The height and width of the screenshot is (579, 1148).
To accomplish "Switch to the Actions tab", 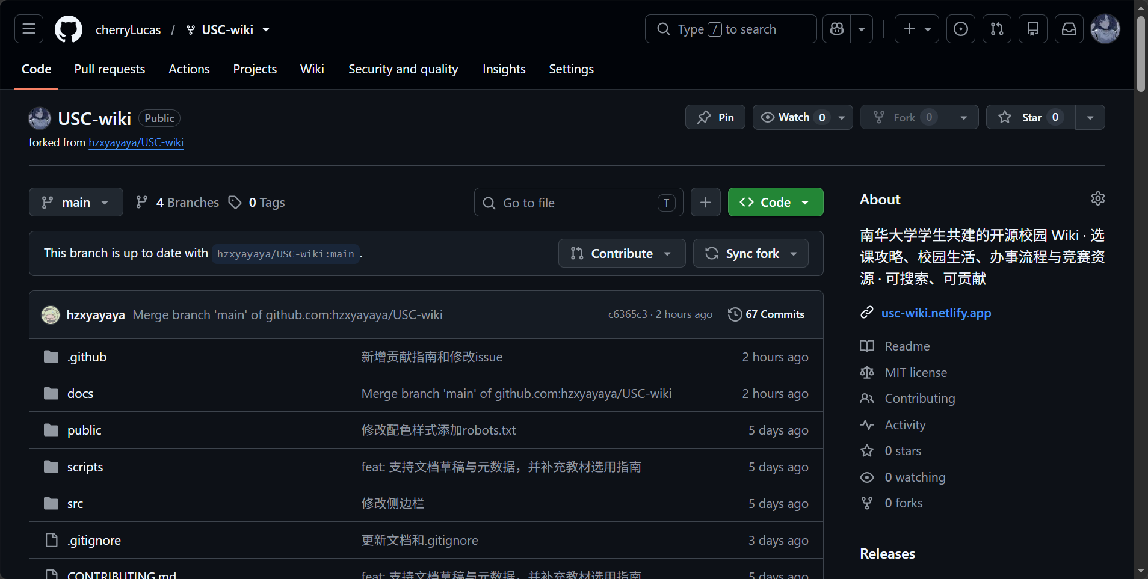I will click(x=189, y=69).
